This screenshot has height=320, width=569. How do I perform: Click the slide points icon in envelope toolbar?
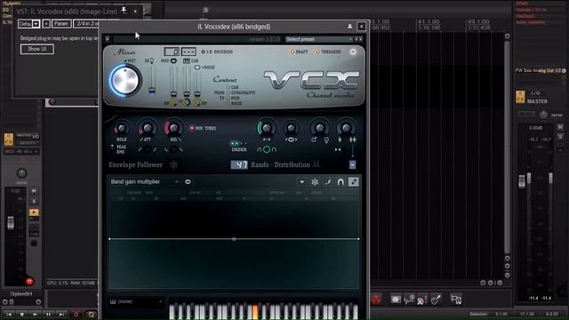(x=354, y=181)
